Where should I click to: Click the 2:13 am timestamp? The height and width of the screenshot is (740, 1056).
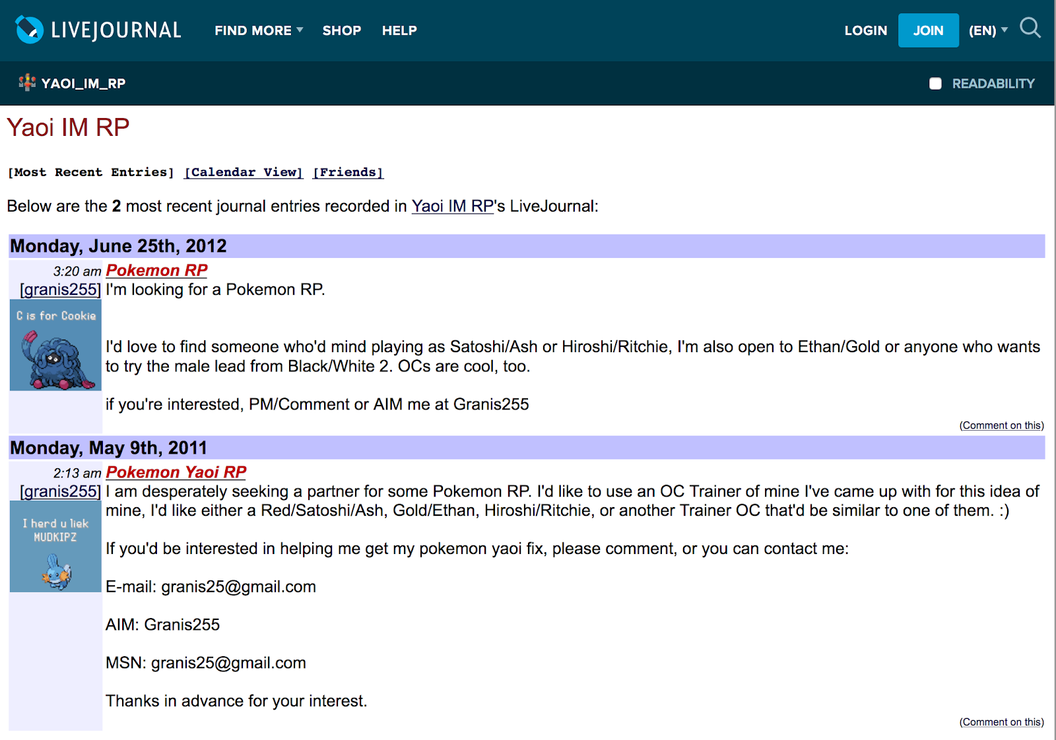[x=77, y=473]
